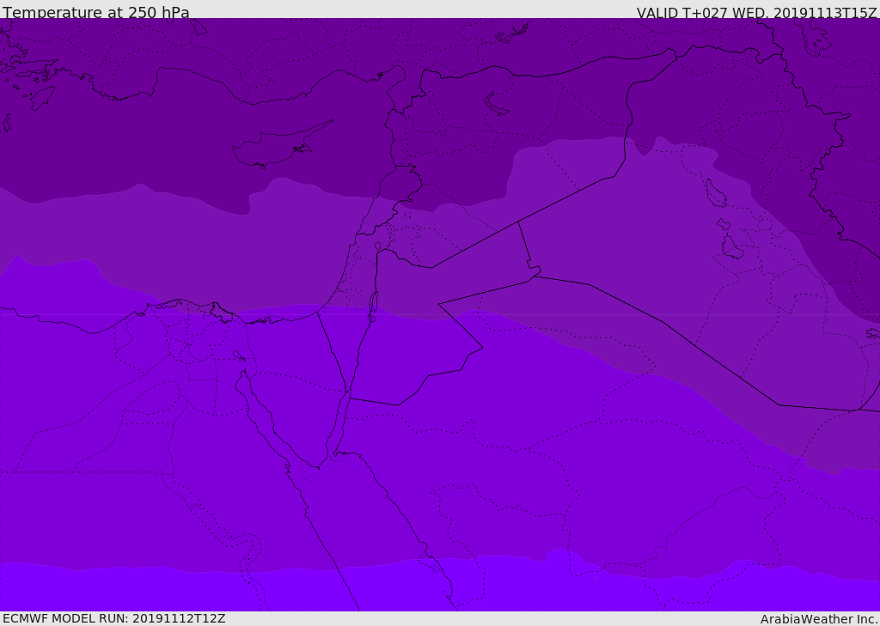Click the 'ArabiaWeather Inc.' credit text

point(819,619)
